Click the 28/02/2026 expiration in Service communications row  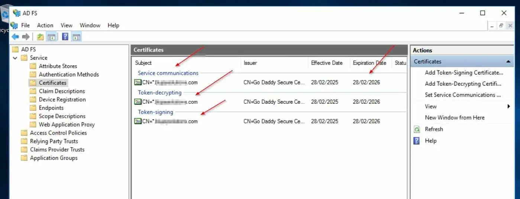(x=366, y=82)
